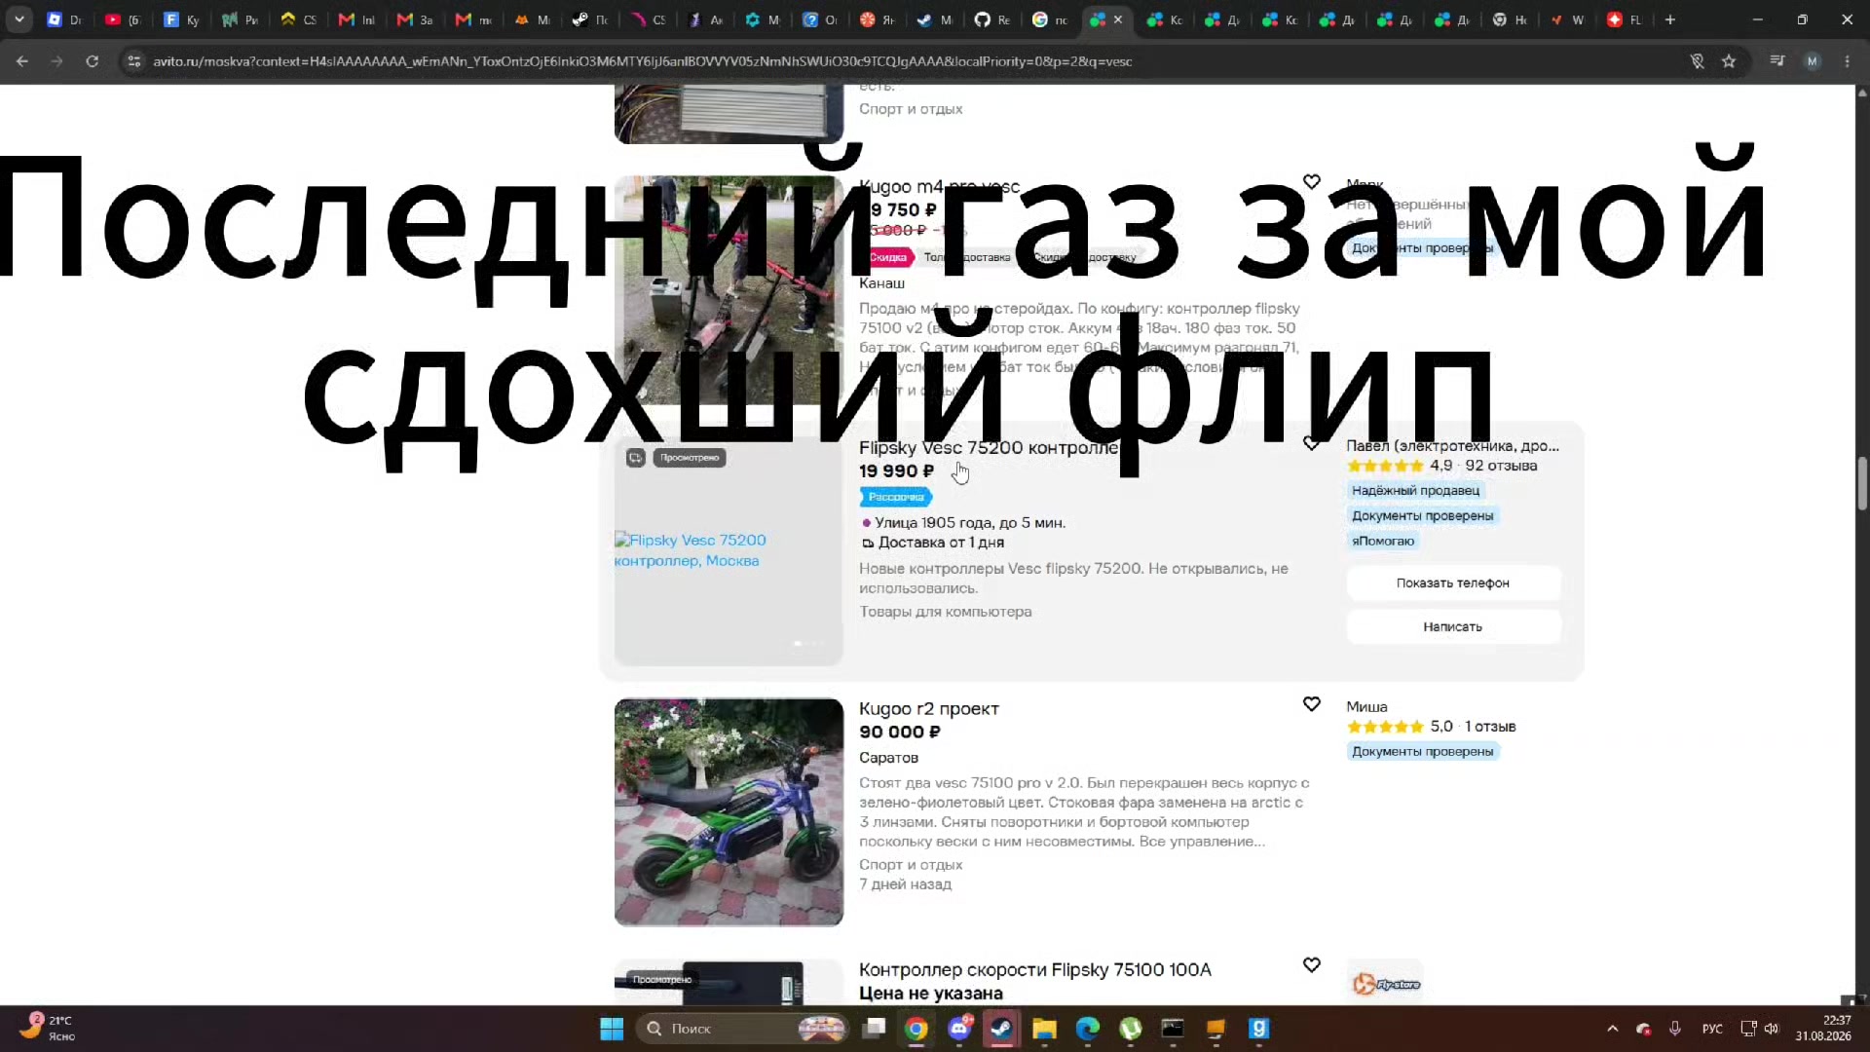Image resolution: width=1870 pixels, height=1052 pixels.
Task: Click яПомогаю badge
Action: click(x=1382, y=542)
